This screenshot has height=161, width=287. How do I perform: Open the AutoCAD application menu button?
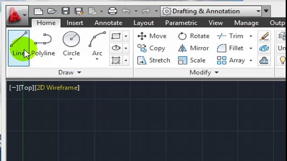pos(17,15)
